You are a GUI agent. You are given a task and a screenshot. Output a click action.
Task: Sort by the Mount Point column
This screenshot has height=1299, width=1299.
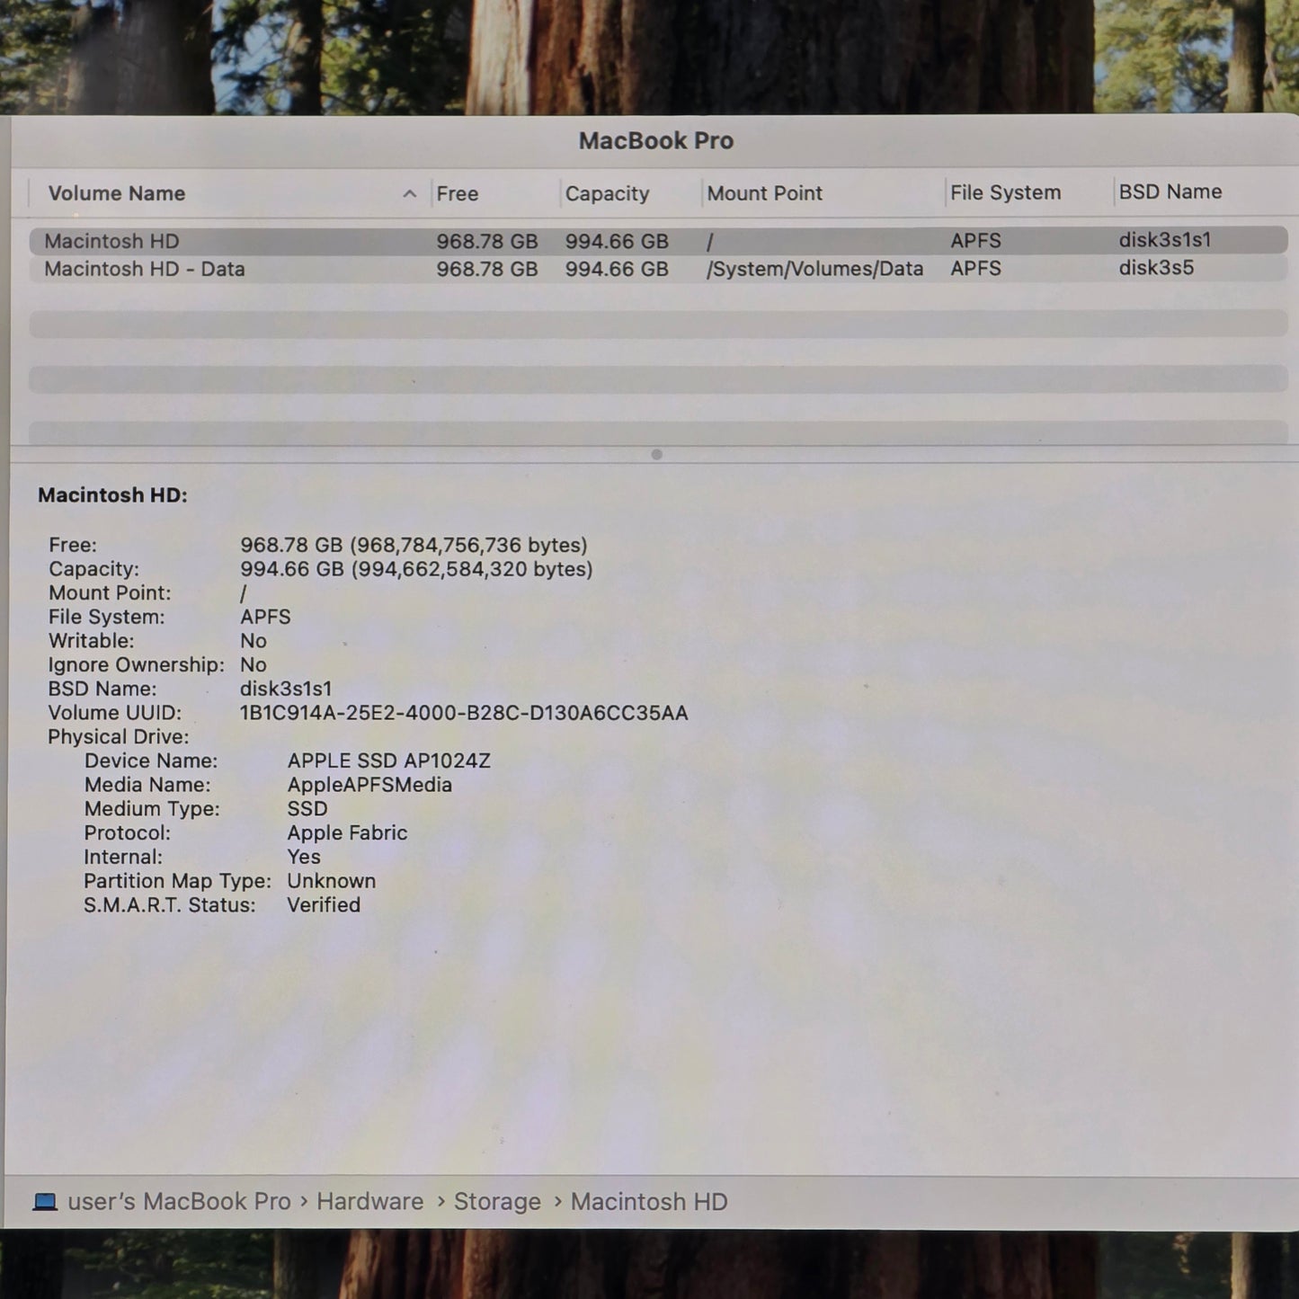click(764, 193)
